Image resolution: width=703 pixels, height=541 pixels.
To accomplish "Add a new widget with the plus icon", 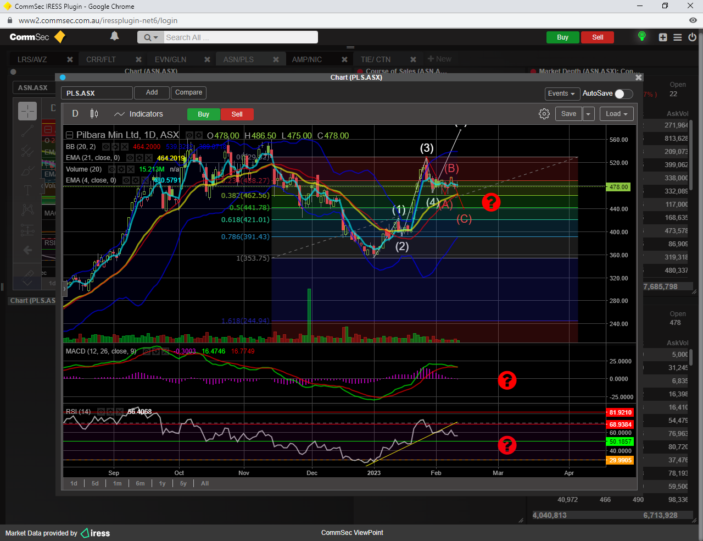I will pos(663,37).
